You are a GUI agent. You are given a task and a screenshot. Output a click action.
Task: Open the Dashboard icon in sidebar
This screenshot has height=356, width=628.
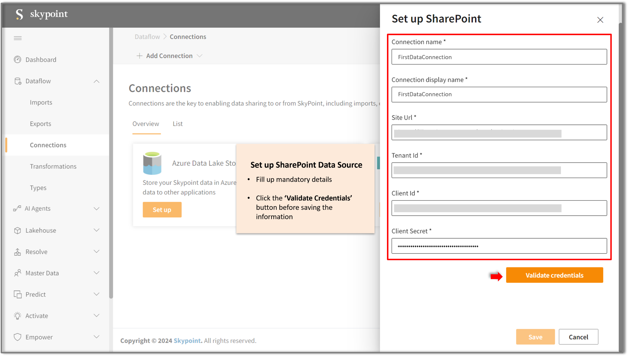coord(18,59)
